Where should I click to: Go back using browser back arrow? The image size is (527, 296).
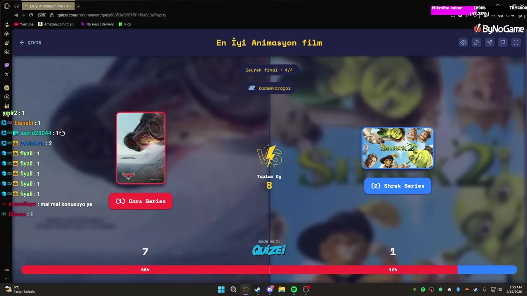tap(16, 15)
